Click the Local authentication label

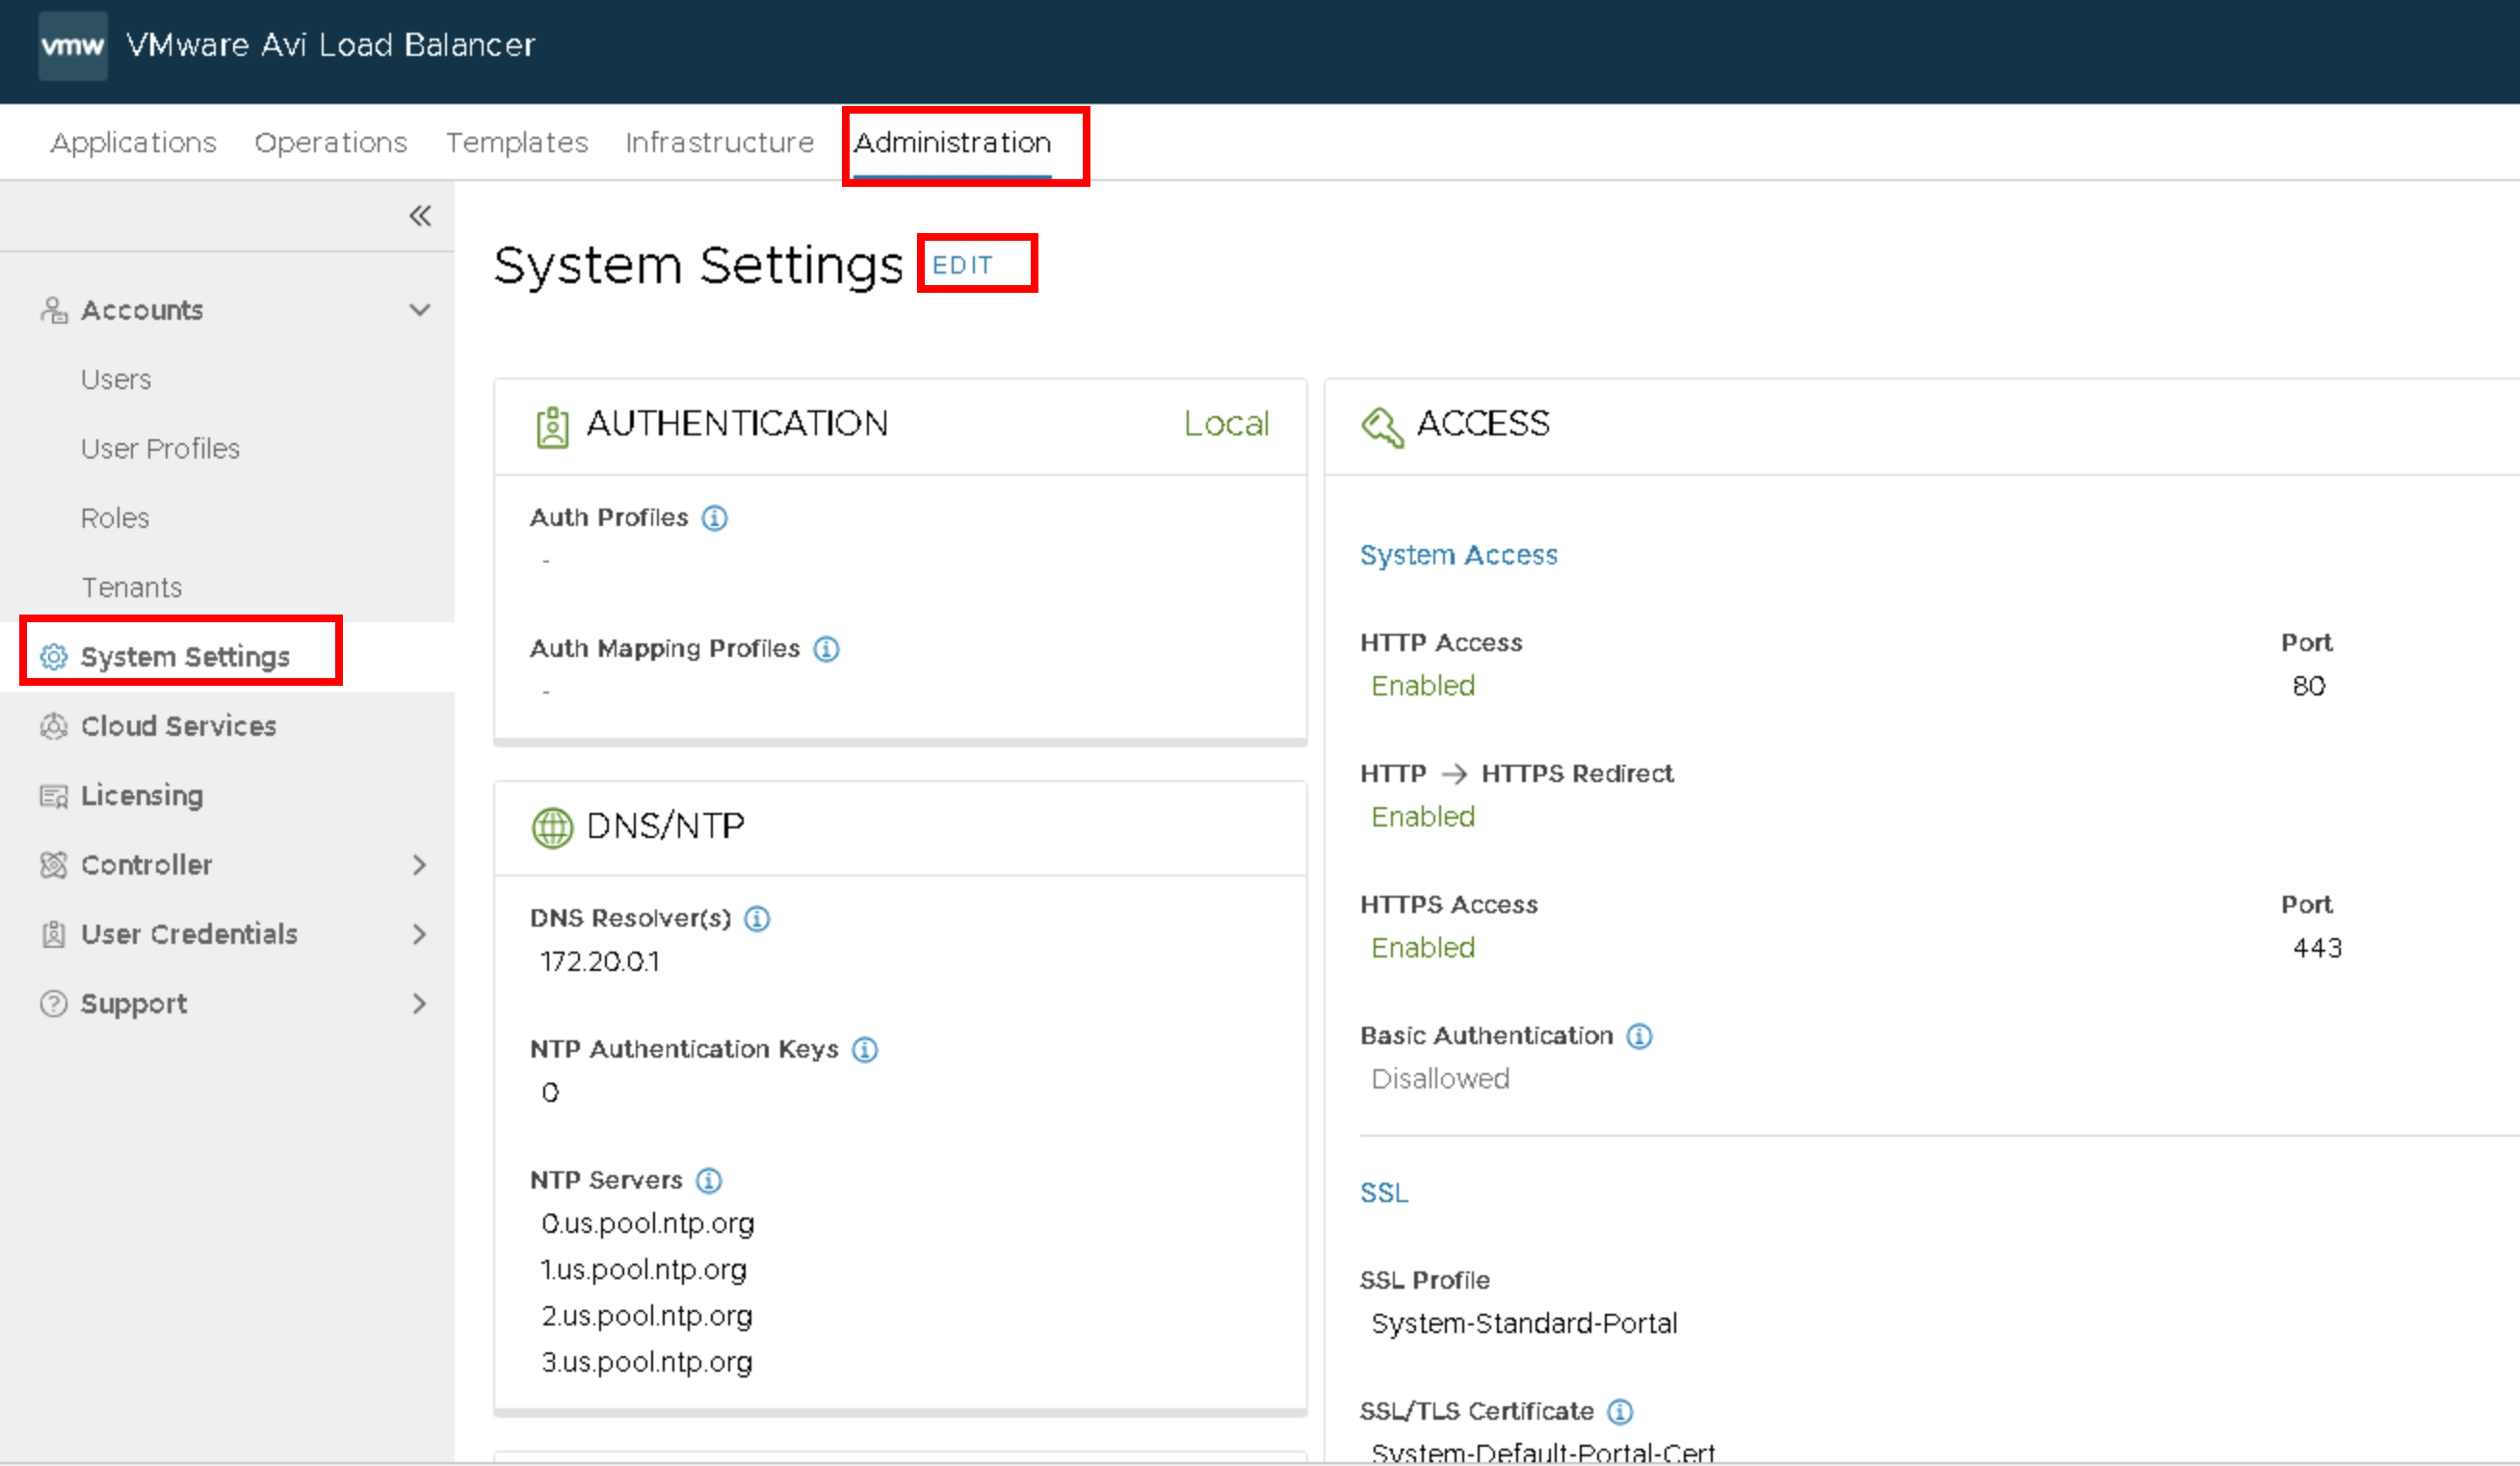(x=1227, y=424)
